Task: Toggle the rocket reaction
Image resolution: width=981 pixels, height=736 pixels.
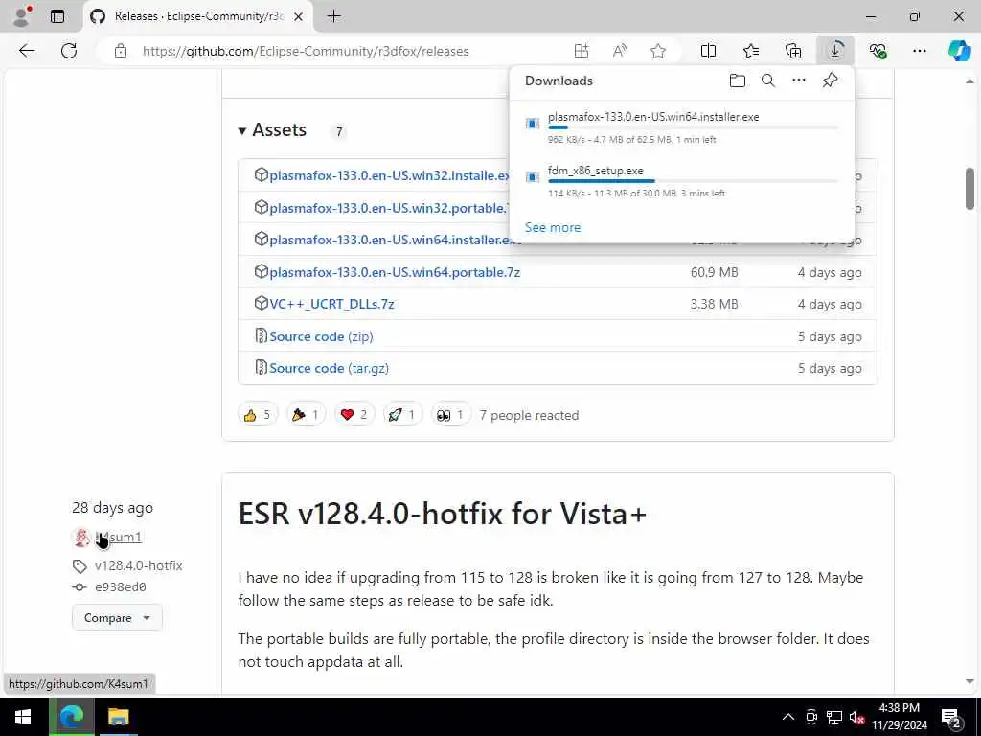Action: [402, 414]
